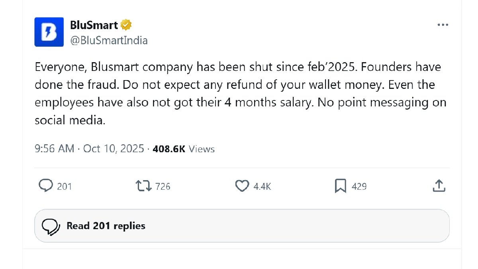Click the gold verified badge

pos(126,26)
